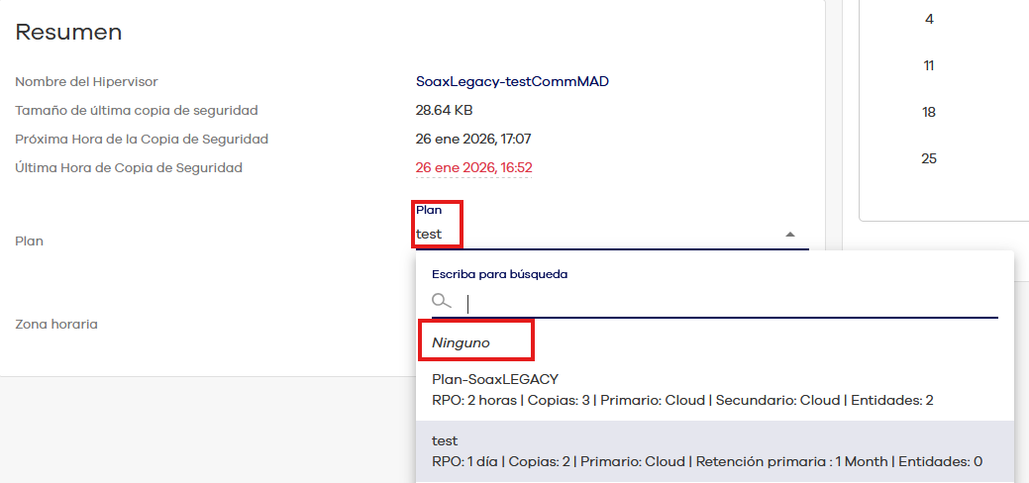Open the SoaxLegacy-testCommMAD hypervisor link
Viewport: 1029px width, 483px height.
point(512,82)
